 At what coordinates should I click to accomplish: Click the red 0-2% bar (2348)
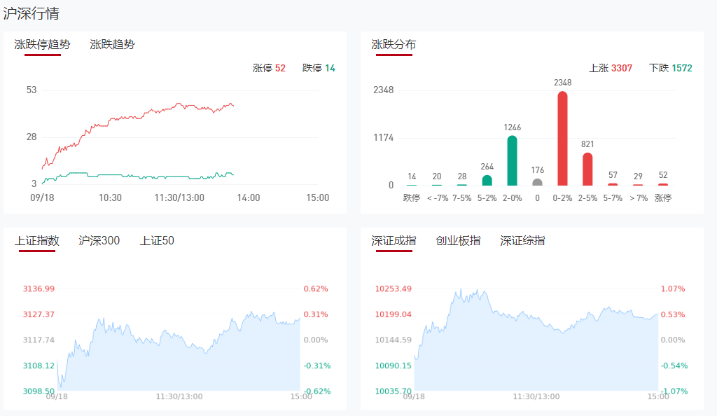point(562,139)
